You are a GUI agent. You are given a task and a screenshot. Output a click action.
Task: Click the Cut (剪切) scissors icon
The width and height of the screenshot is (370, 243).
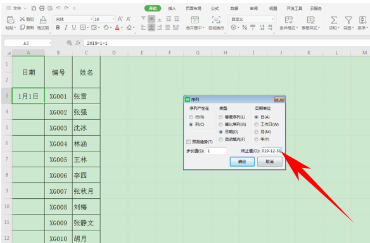22,19
